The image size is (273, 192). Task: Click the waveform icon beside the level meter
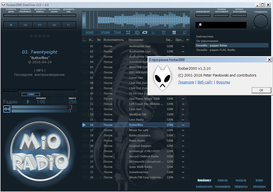pos(7,109)
